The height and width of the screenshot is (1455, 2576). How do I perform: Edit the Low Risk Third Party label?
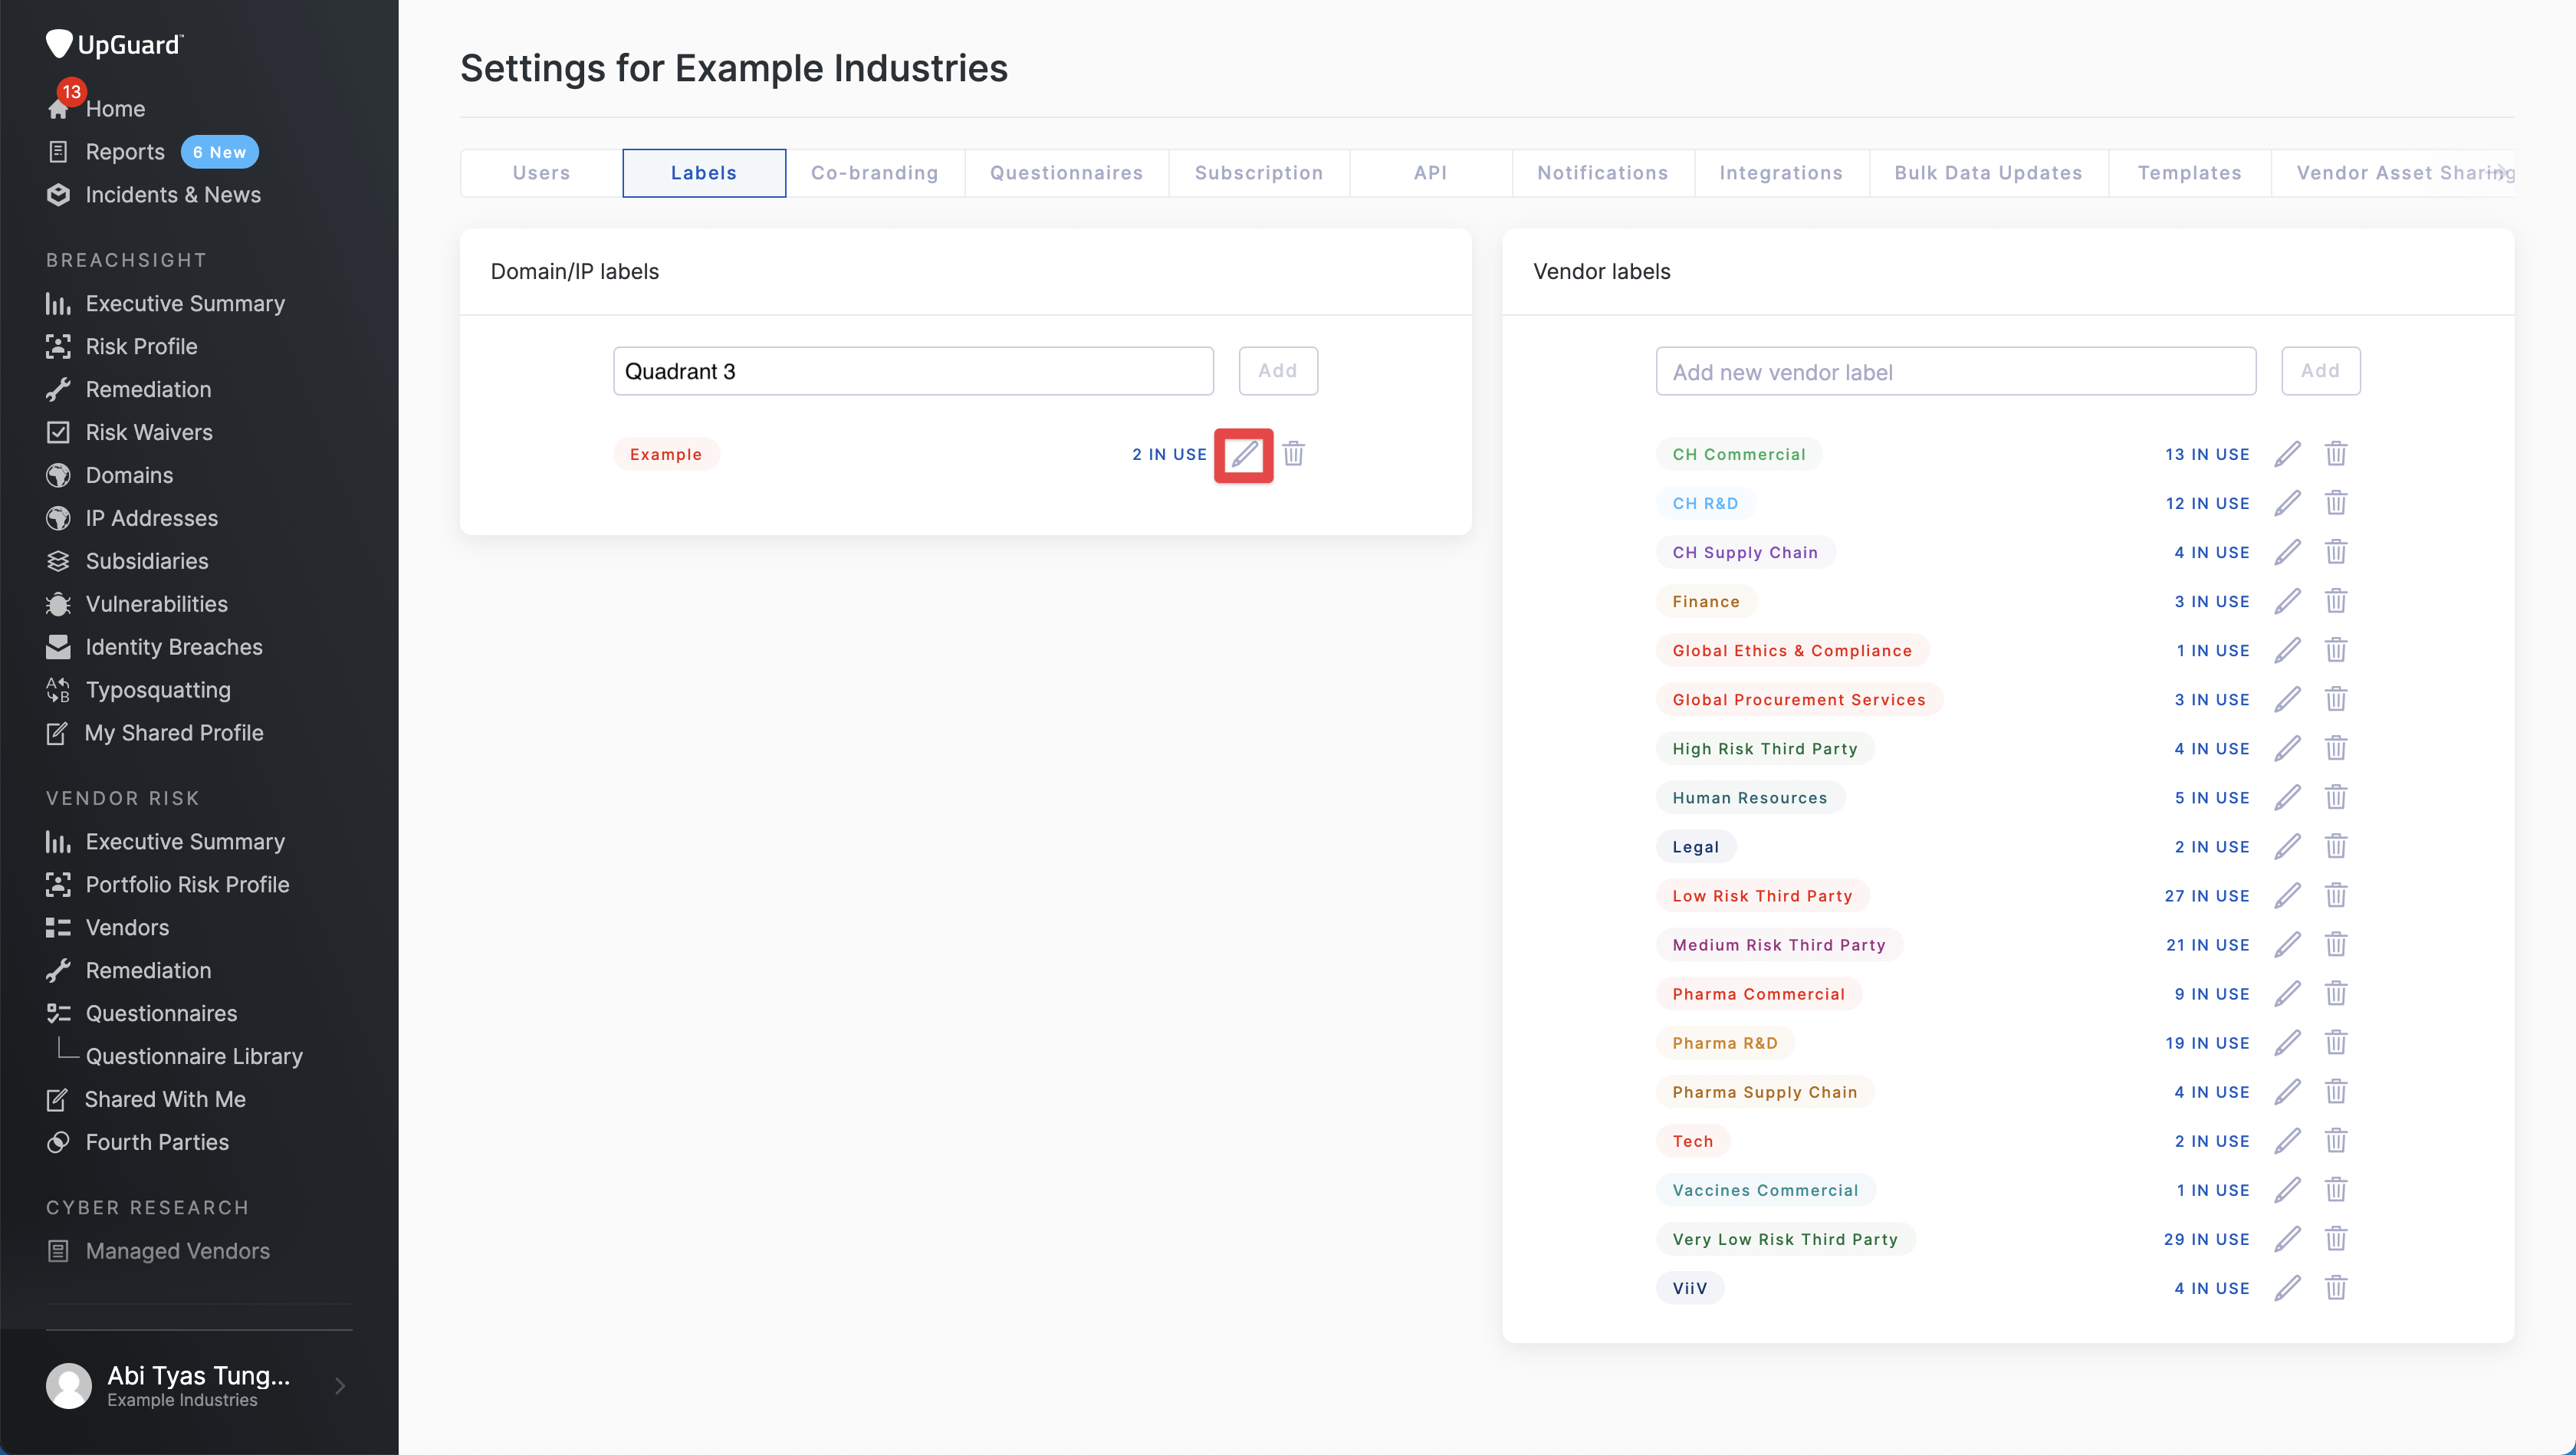coord(2287,895)
